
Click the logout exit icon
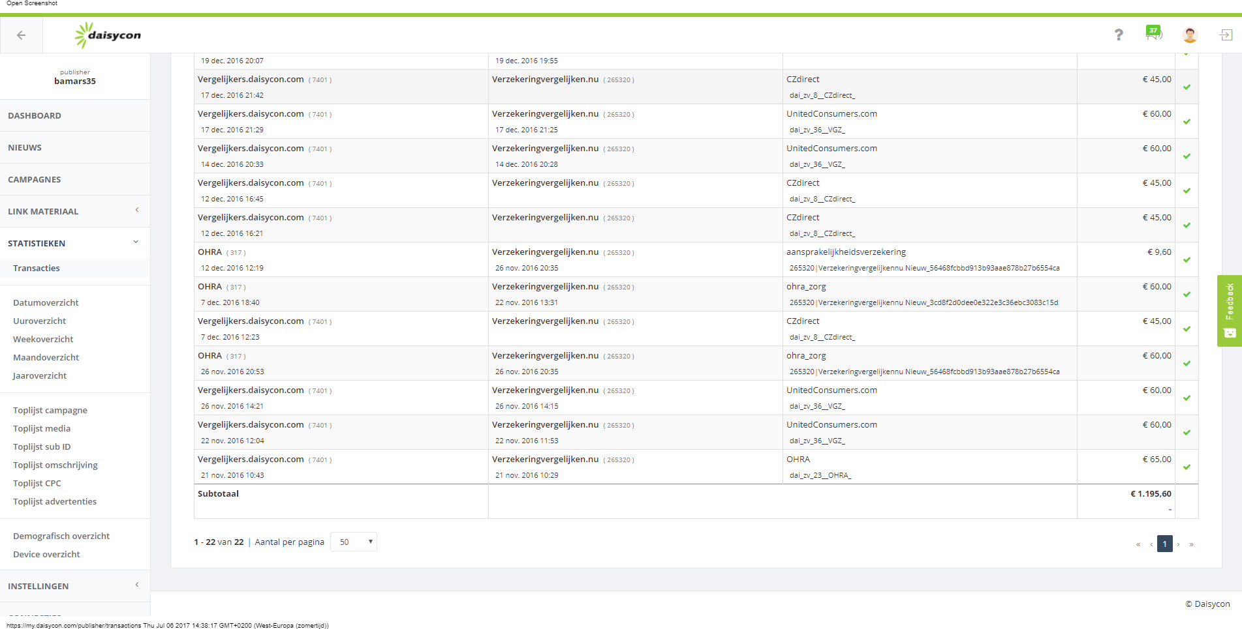pyautogui.click(x=1226, y=35)
